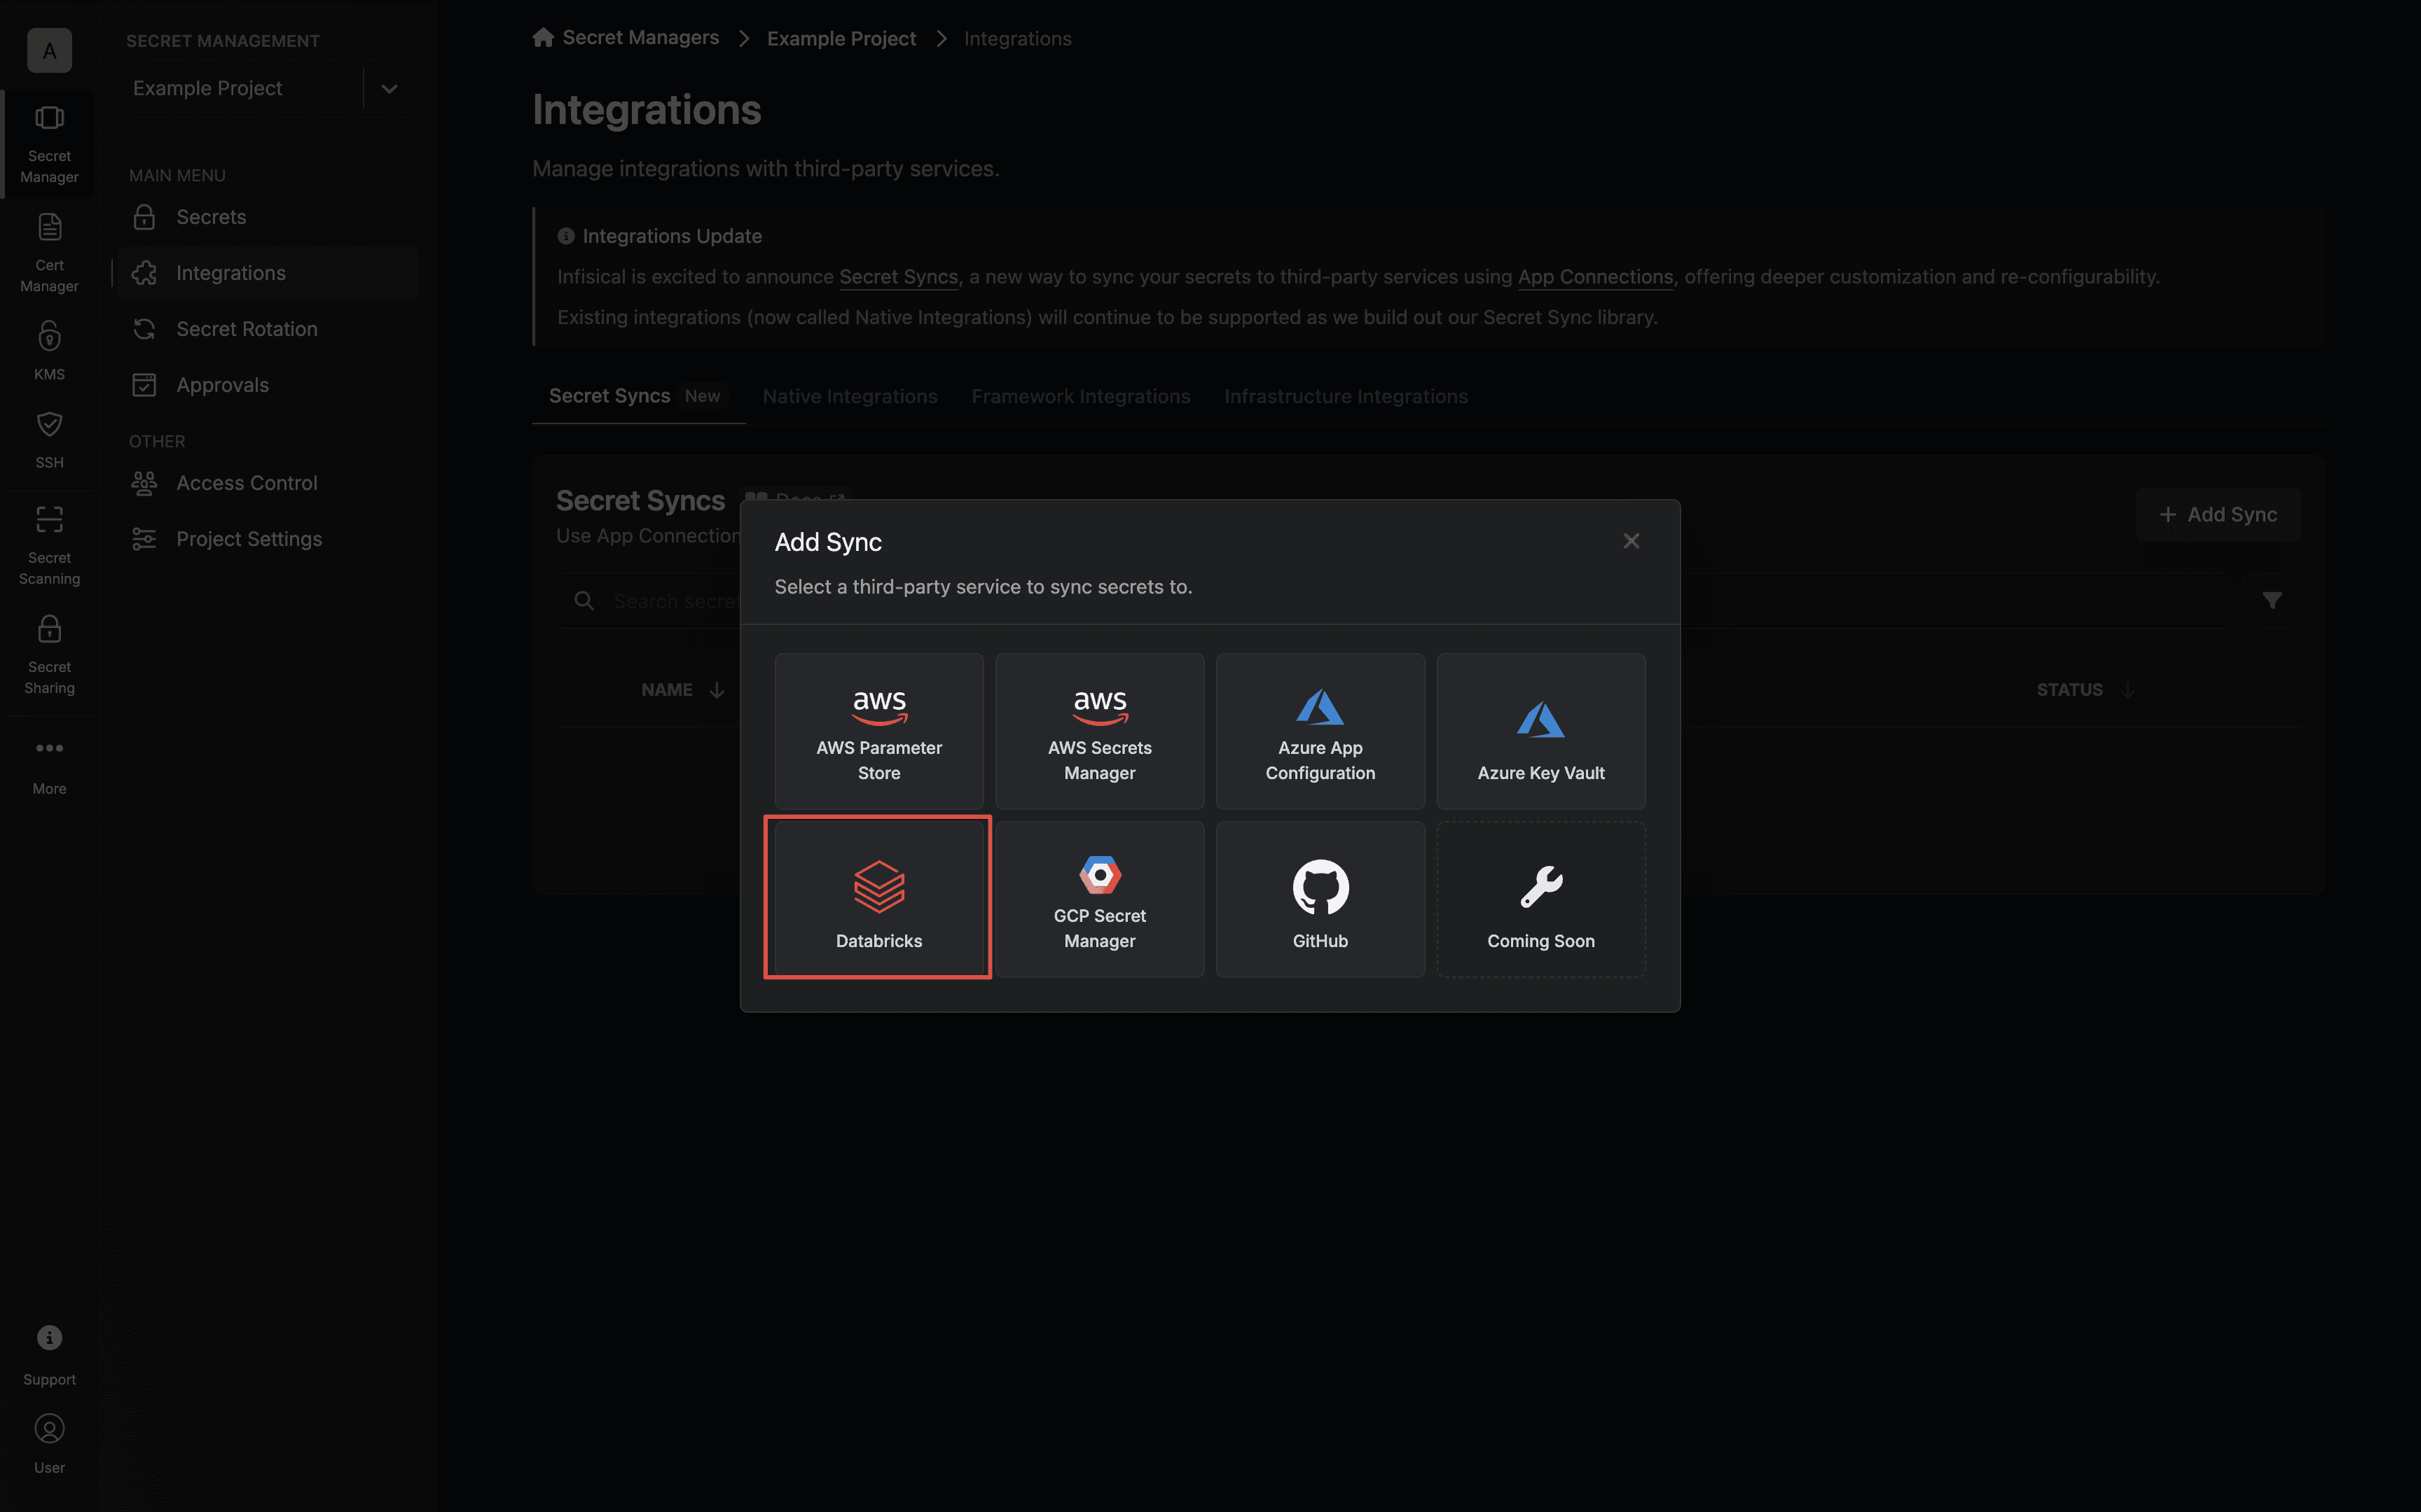Switch to the Secret Syncs tab

pos(638,396)
